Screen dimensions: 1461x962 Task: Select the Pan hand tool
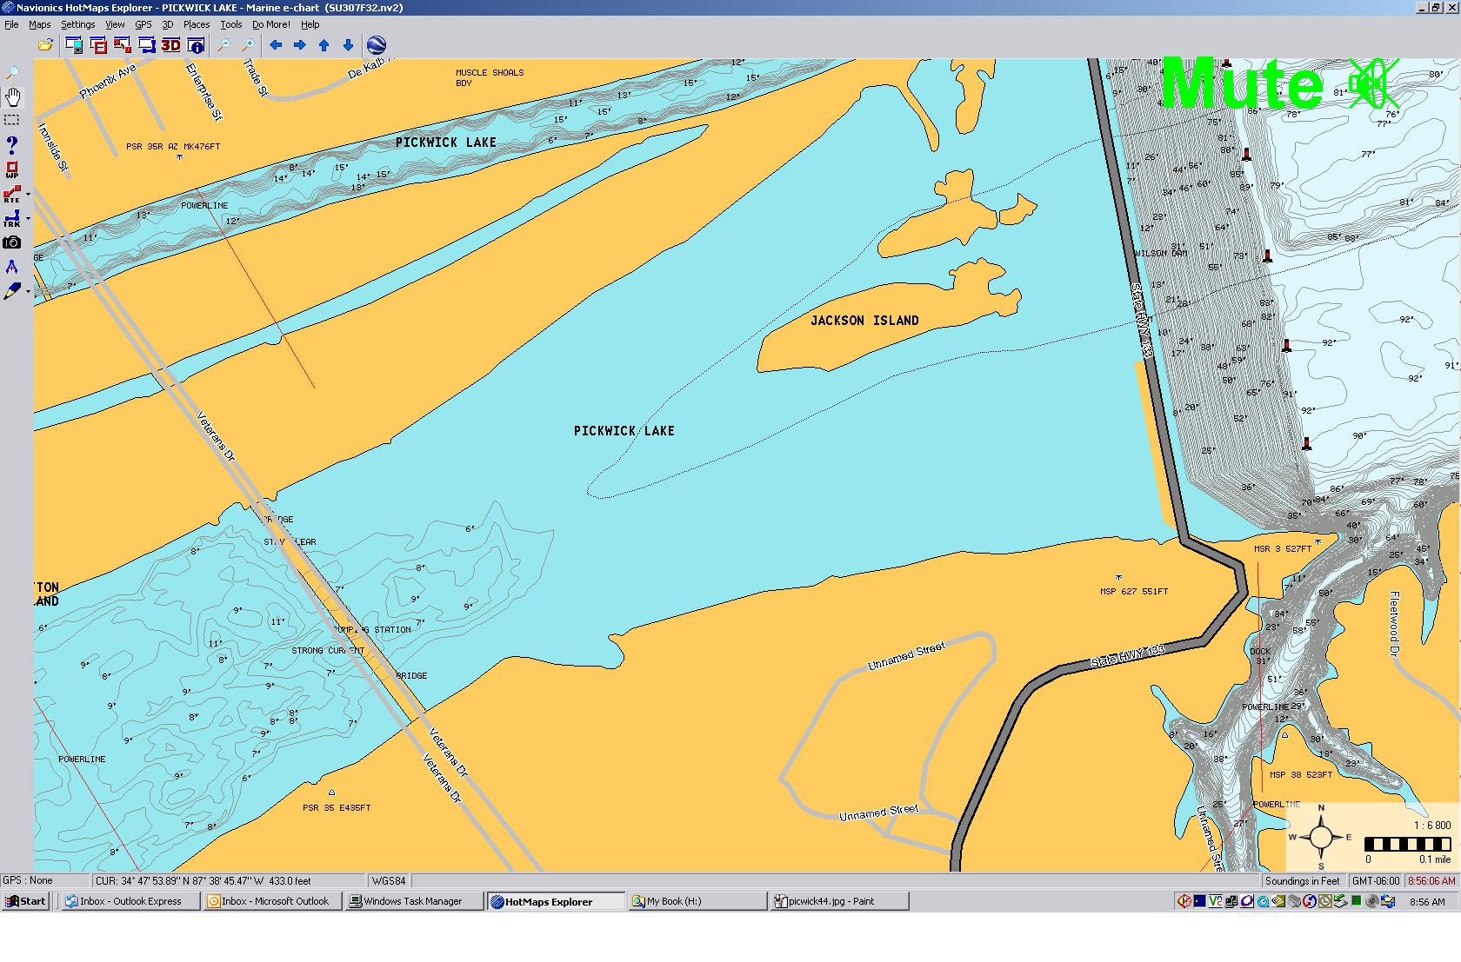12,96
